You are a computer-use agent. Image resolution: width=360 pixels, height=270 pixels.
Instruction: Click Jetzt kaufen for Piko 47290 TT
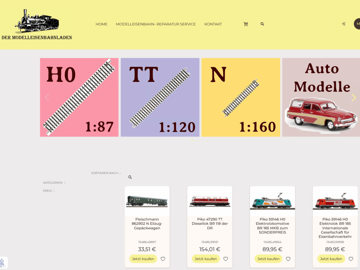point(206,259)
